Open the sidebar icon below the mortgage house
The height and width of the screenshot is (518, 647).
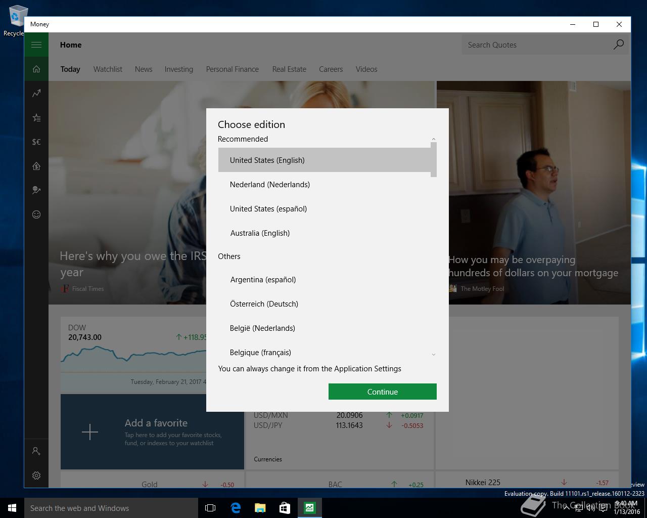point(36,190)
